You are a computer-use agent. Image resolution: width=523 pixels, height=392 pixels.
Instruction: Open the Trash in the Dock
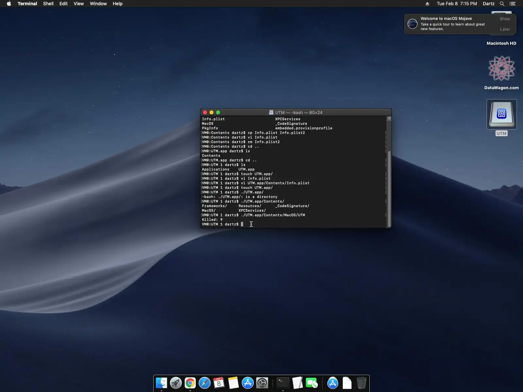(362, 383)
